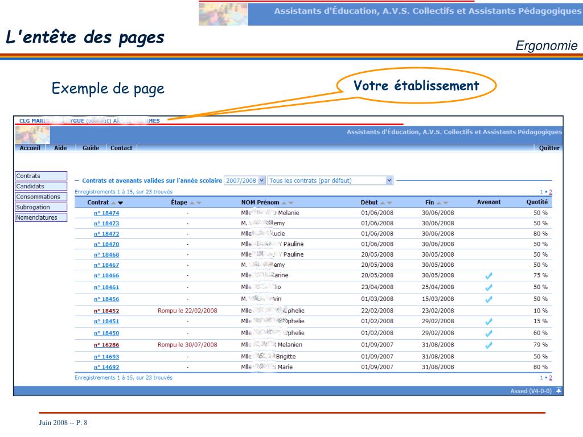Sort Fin column ascending with up arrow

point(439,203)
